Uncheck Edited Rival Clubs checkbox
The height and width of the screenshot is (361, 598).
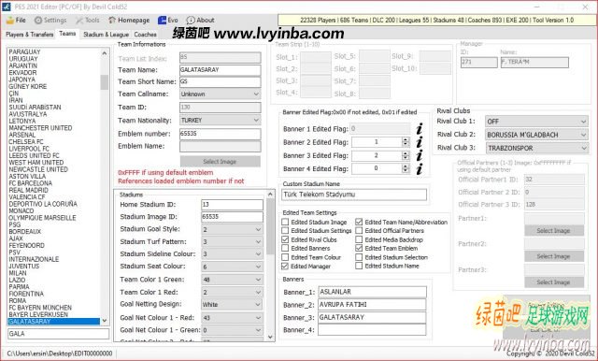coord(285,239)
